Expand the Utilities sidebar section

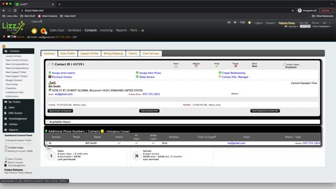click(x=18, y=124)
